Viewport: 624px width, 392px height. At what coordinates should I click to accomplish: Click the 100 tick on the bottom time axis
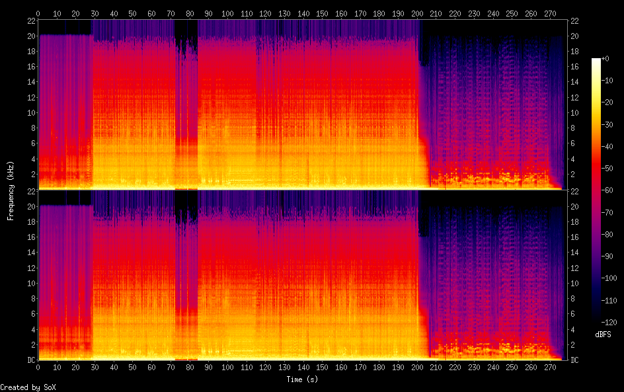pyautogui.click(x=227, y=368)
